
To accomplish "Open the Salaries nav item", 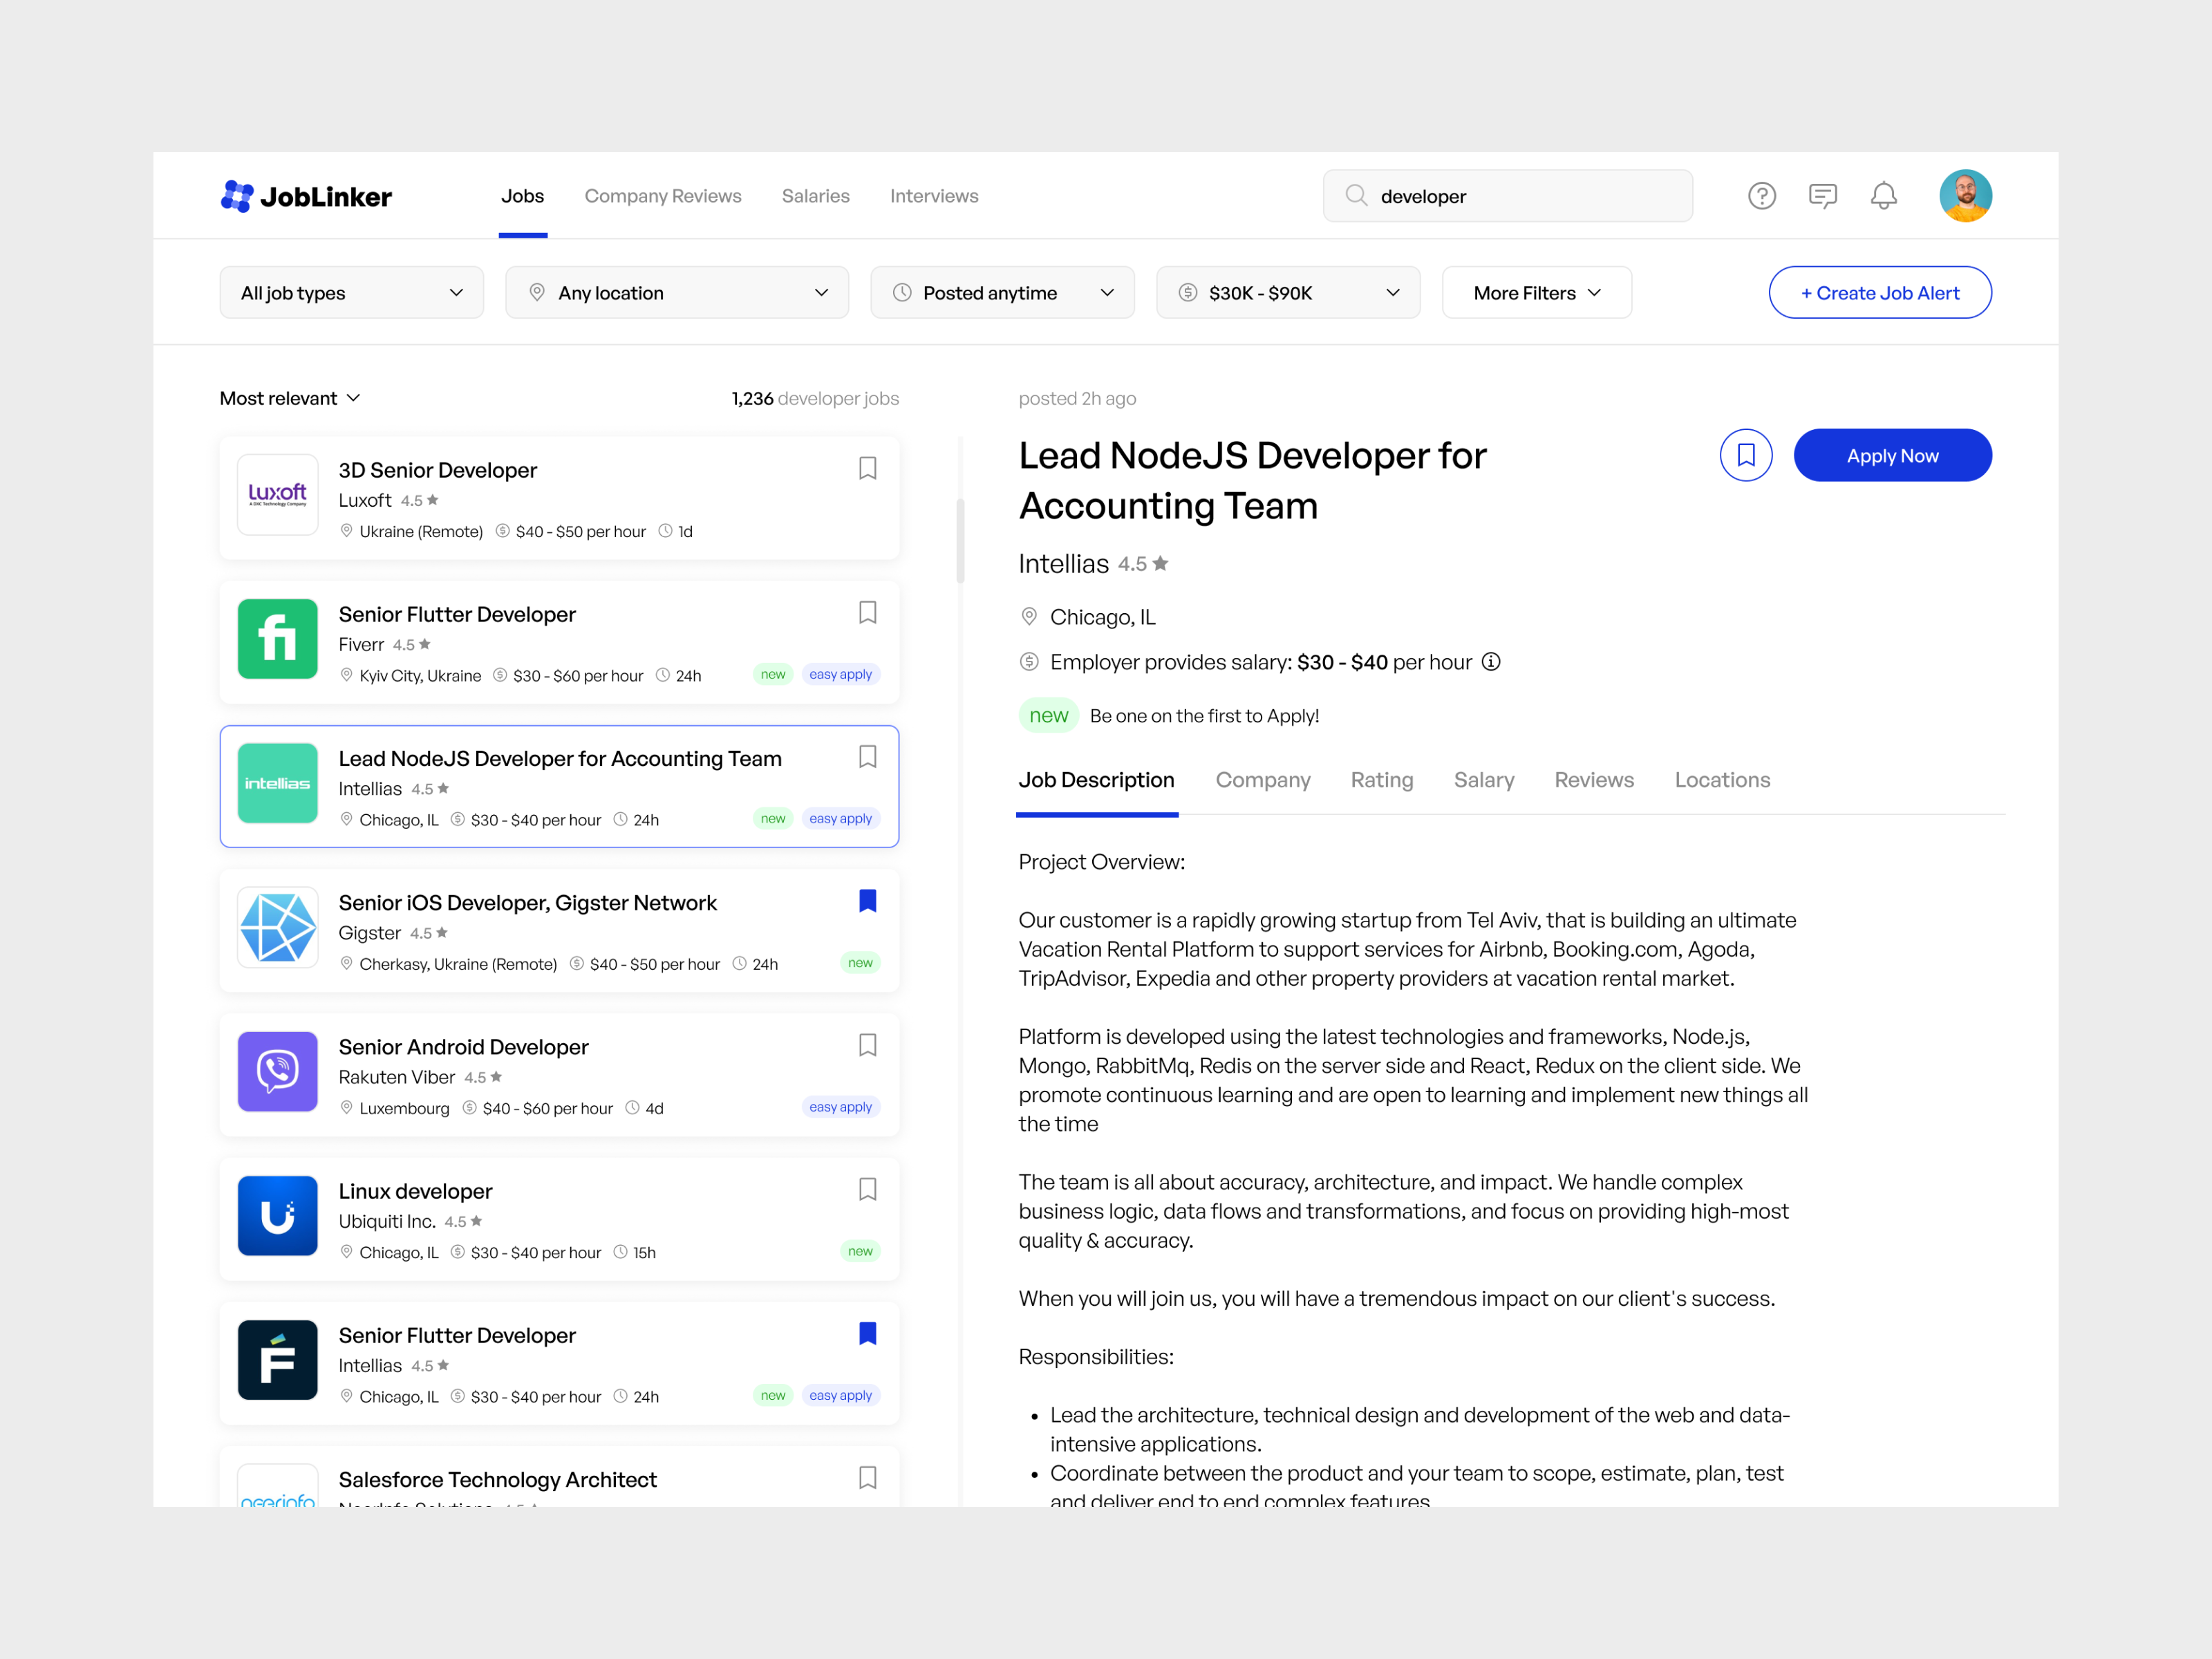I will tap(815, 196).
